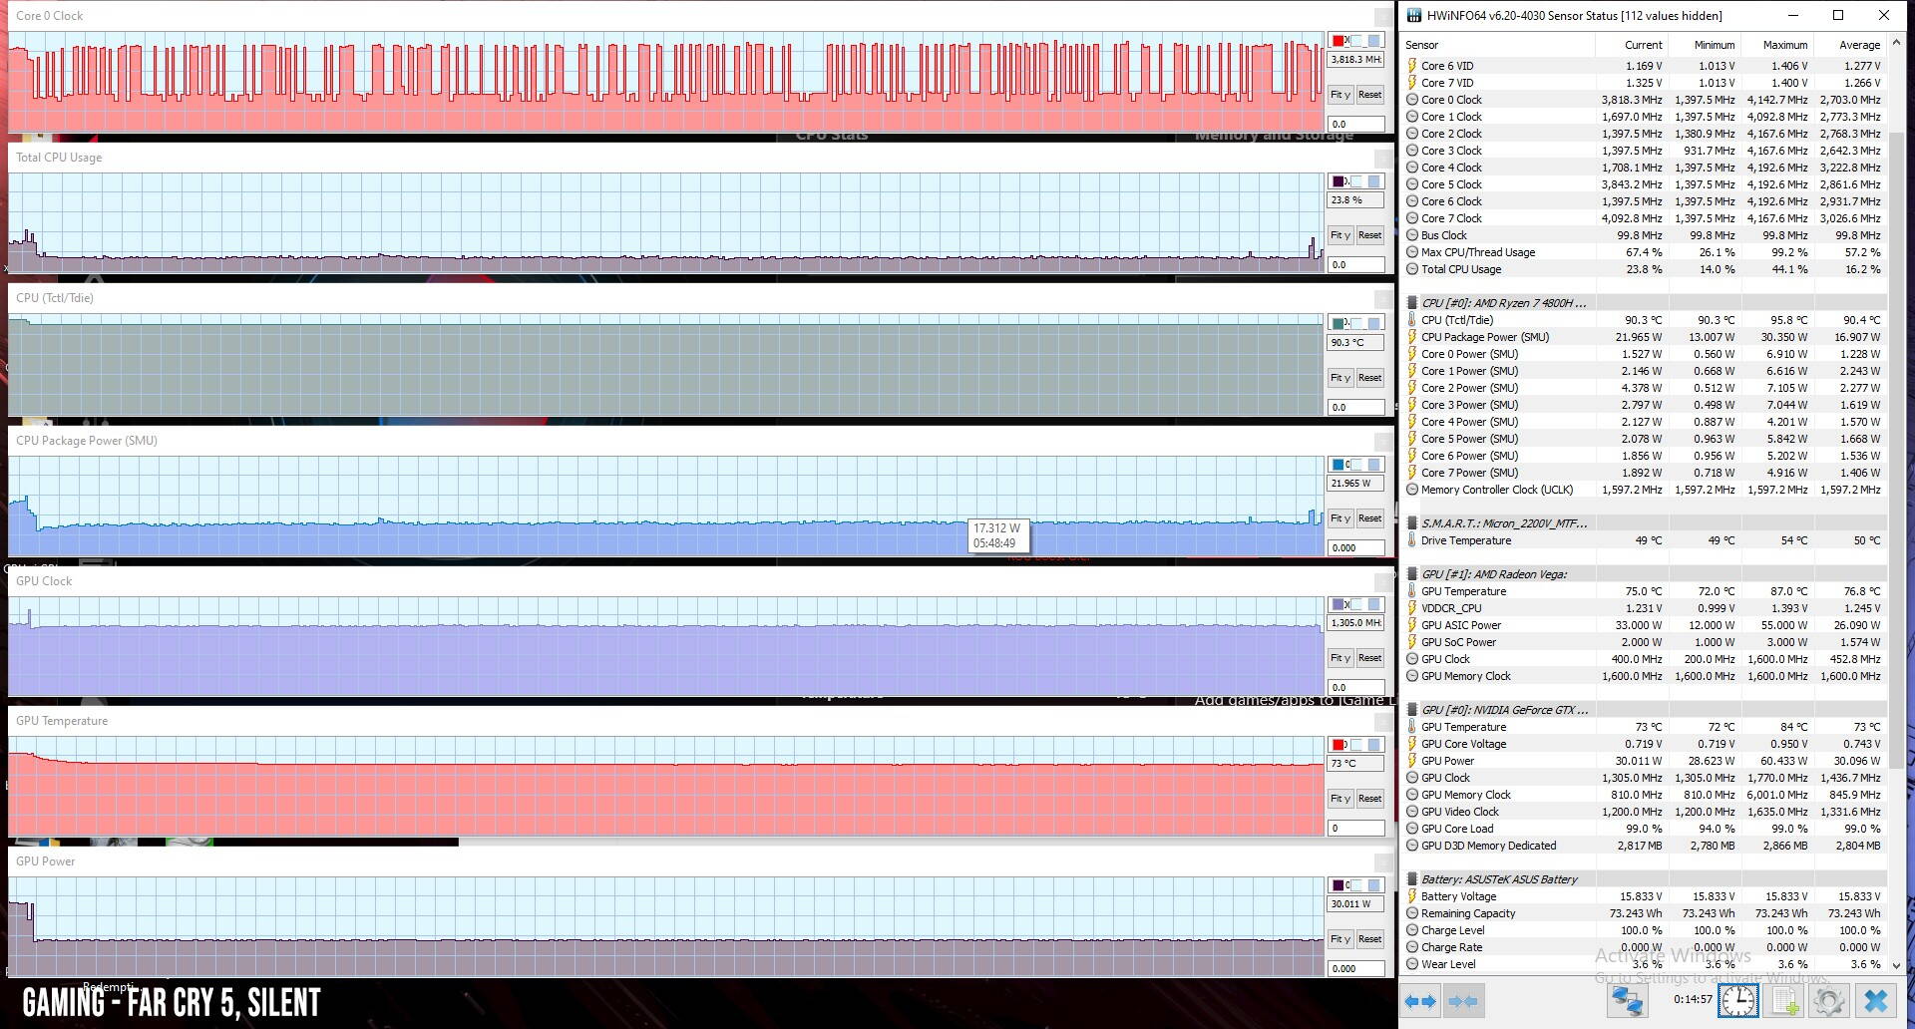
Task: Reset min/max values with clock icon
Action: (x=1738, y=1001)
